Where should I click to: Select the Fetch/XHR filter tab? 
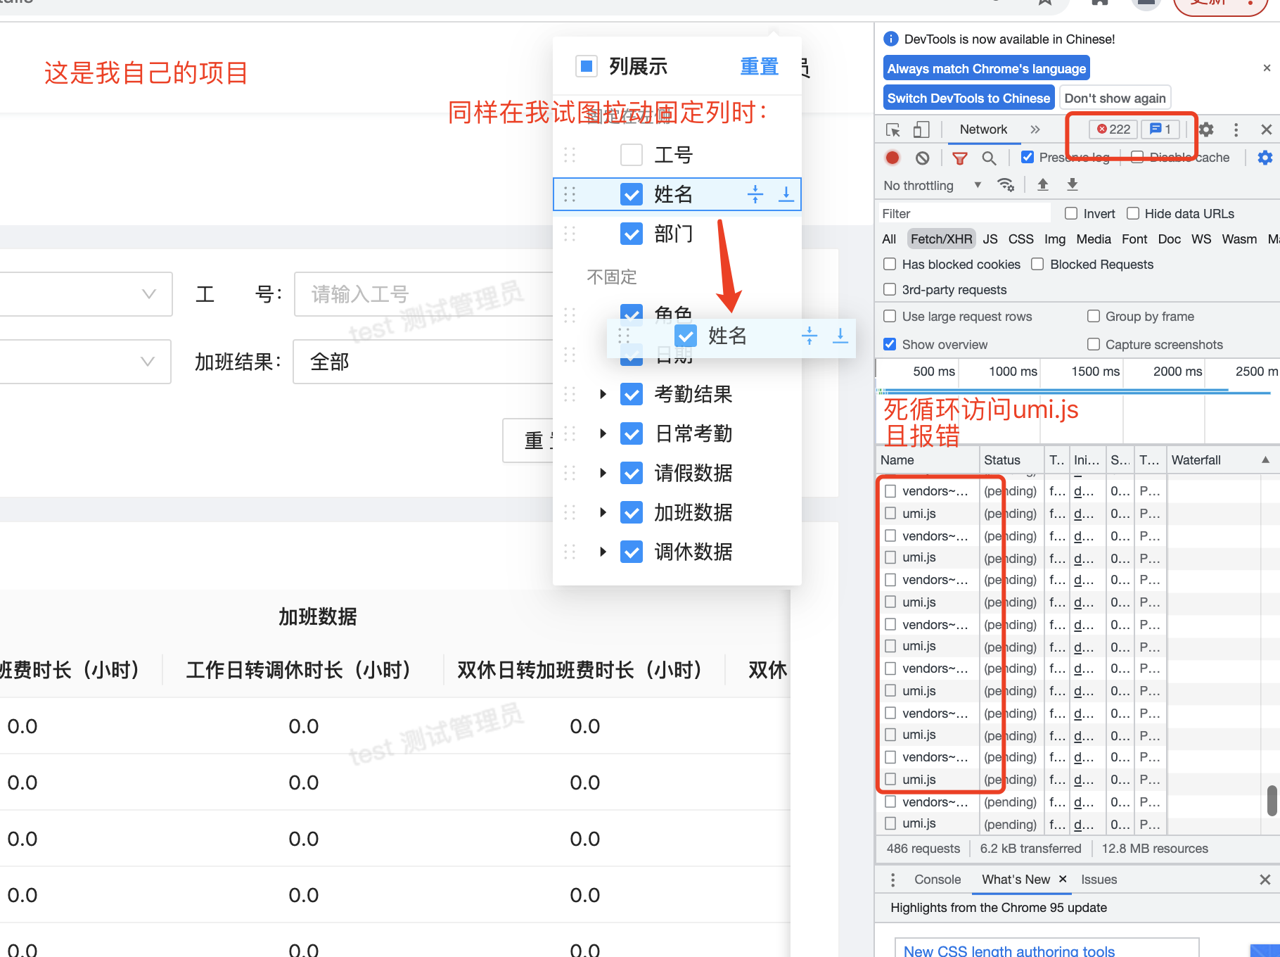pos(941,239)
